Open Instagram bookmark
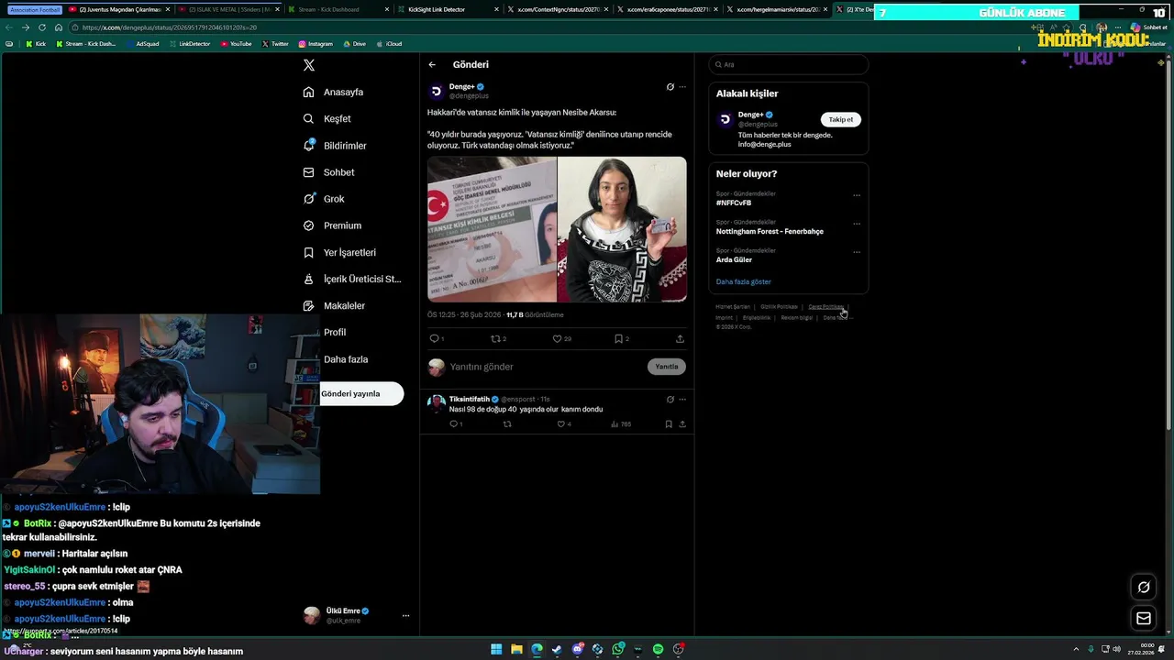Viewport: 1174px width, 660px height. (316, 44)
